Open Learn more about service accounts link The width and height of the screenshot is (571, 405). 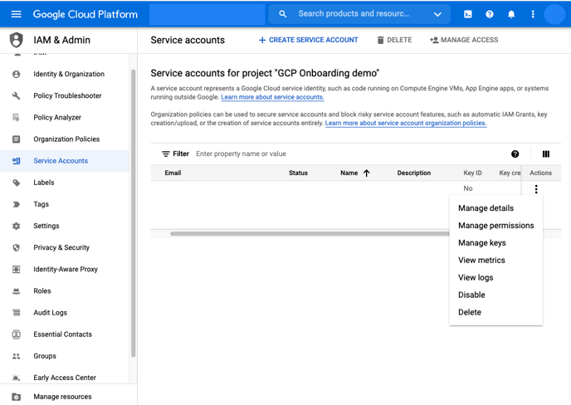[272, 97]
